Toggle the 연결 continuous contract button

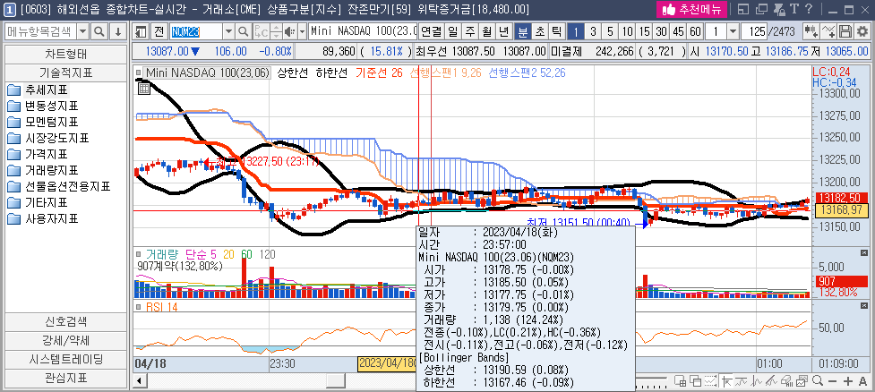pyautogui.click(x=430, y=31)
